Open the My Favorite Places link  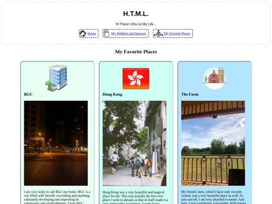point(177,33)
